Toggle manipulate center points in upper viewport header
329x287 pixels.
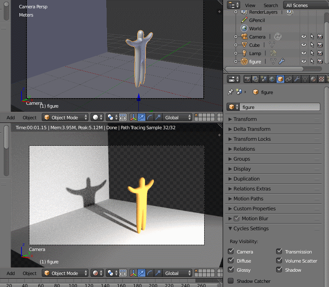click(x=123, y=117)
